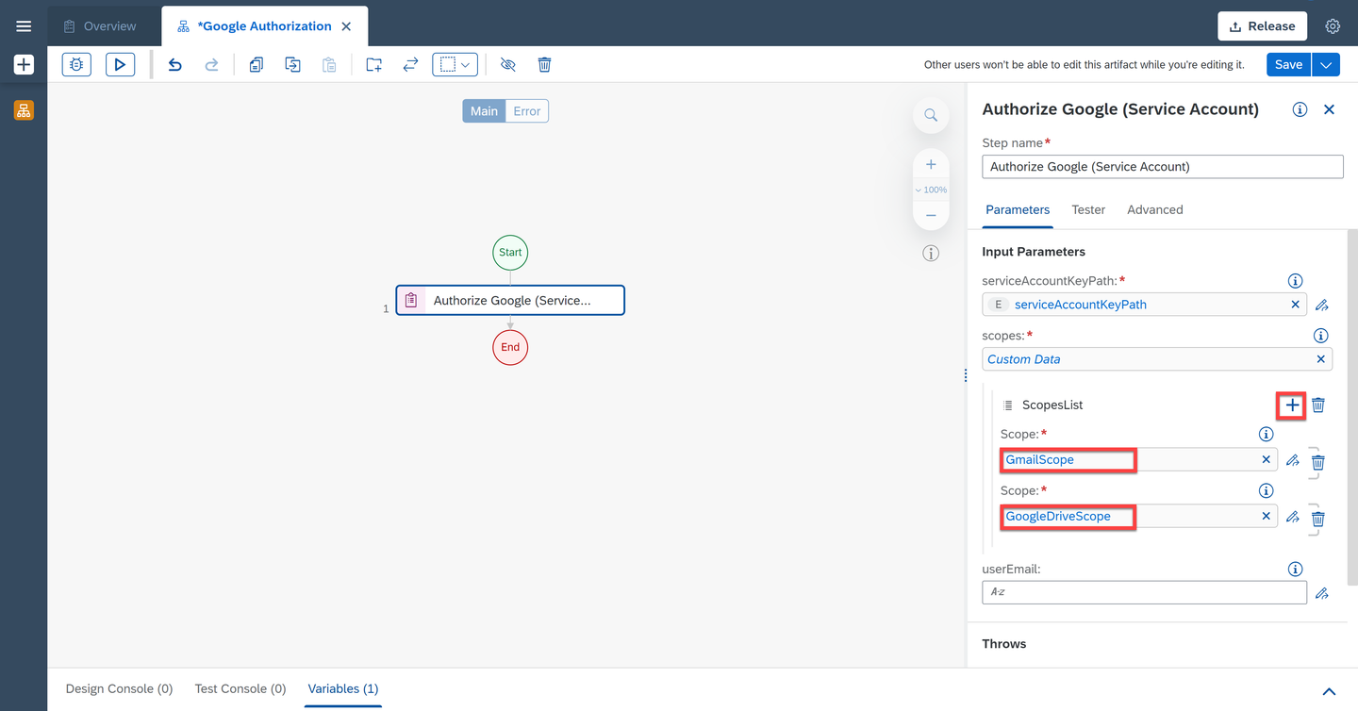1358x711 pixels.
Task: Show info for the GoogleDriveScope entry
Action: tap(1267, 491)
